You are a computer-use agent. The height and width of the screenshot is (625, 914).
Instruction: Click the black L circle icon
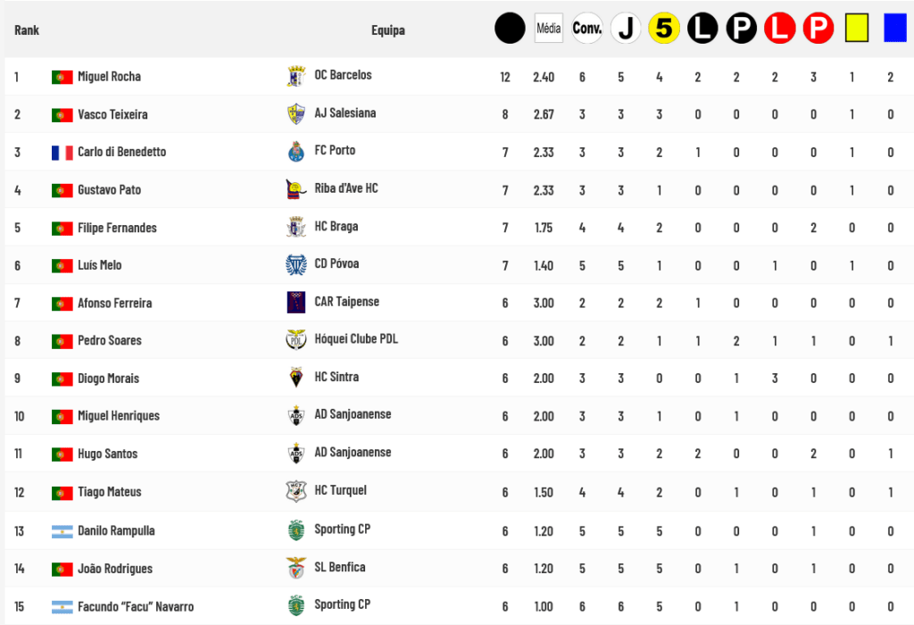[x=702, y=29]
